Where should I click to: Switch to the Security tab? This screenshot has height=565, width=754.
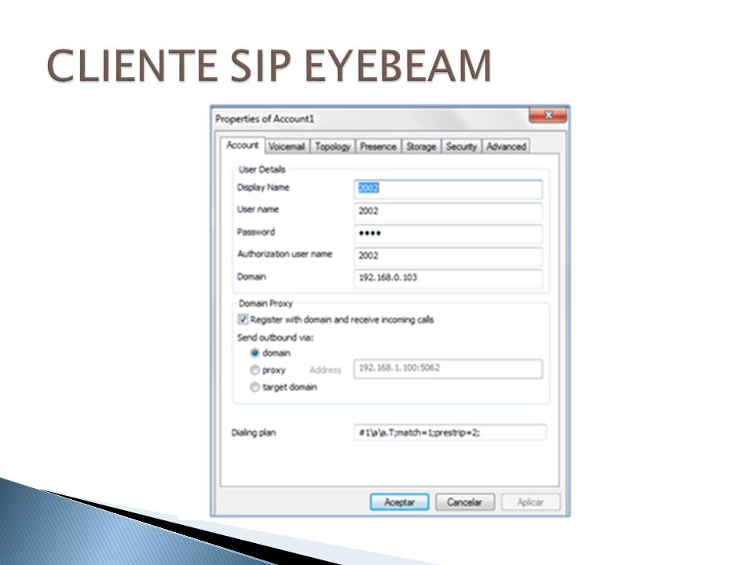point(461,147)
